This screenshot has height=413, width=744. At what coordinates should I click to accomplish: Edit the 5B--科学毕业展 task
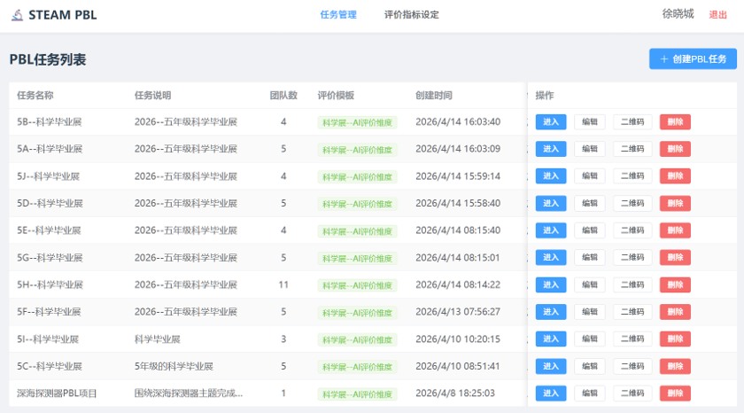pyautogui.click(x=589, y=122)
